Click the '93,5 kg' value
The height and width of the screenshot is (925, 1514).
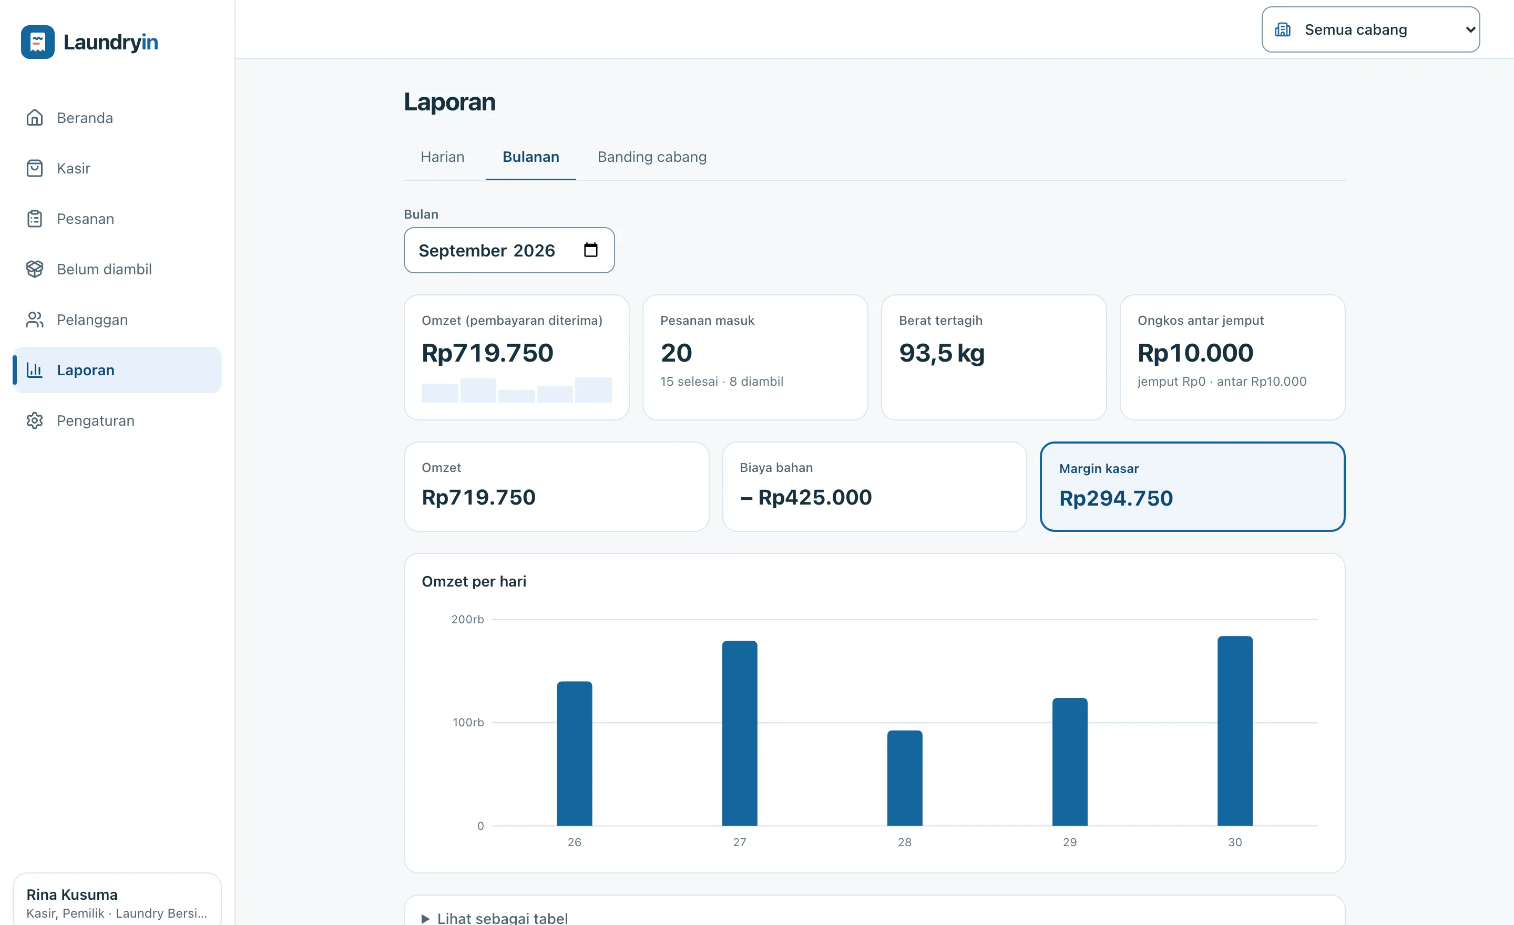coord(942,353)
